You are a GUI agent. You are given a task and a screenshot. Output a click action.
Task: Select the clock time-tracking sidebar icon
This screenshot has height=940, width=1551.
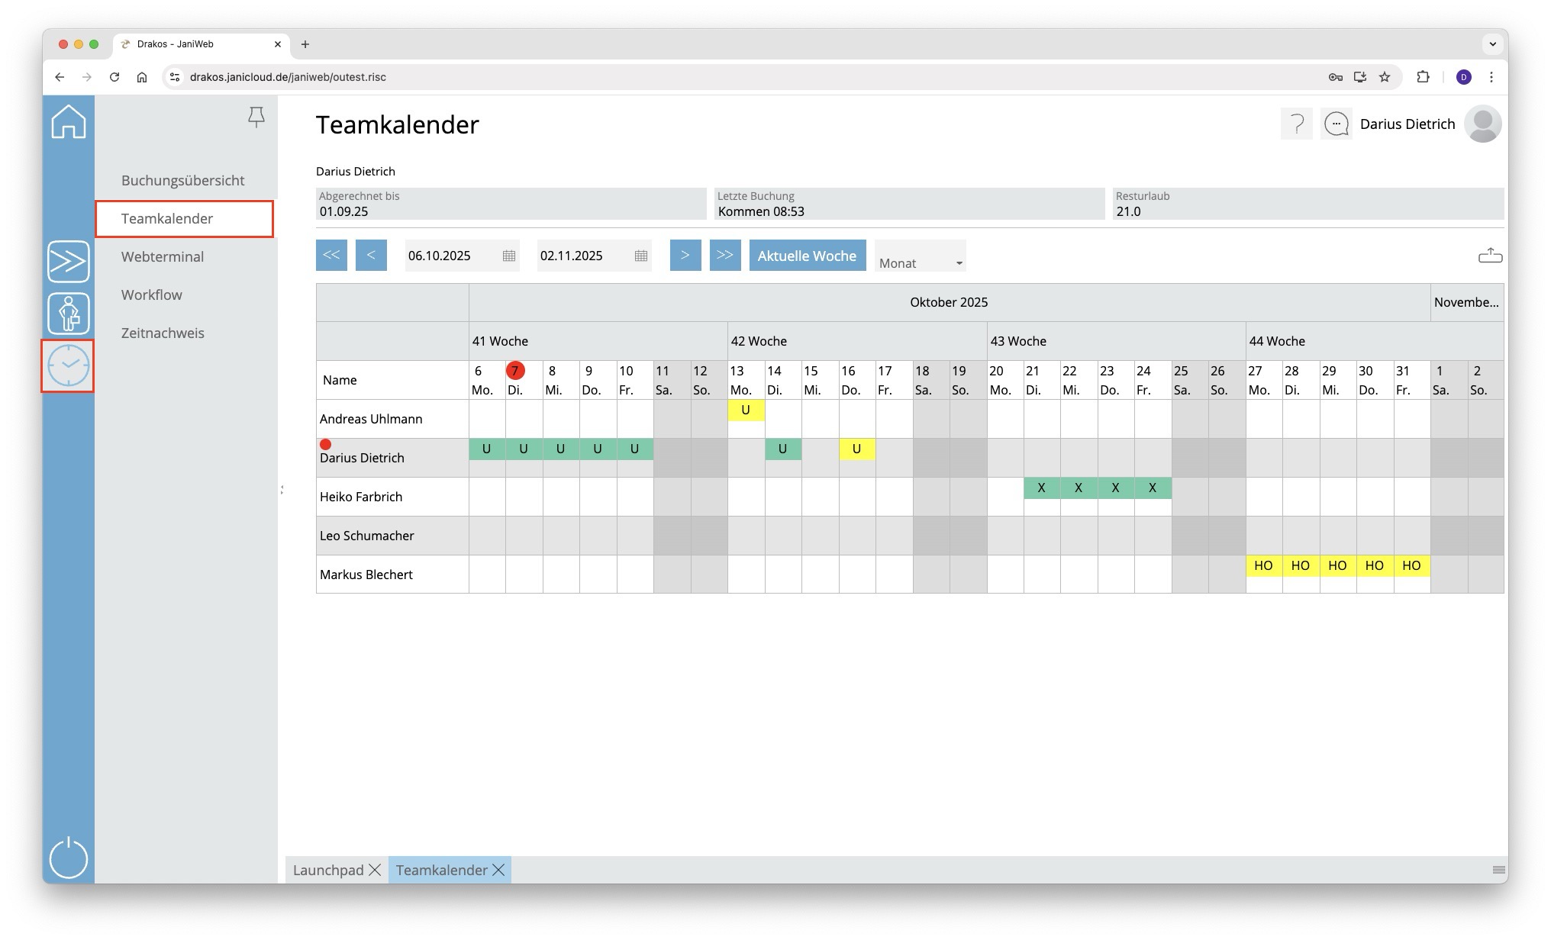pyautogui.click(x=69, y=365)
